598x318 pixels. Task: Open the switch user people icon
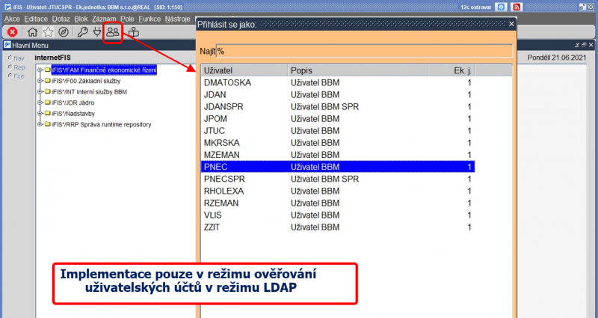pyautogui.click(x=113, y=32)
